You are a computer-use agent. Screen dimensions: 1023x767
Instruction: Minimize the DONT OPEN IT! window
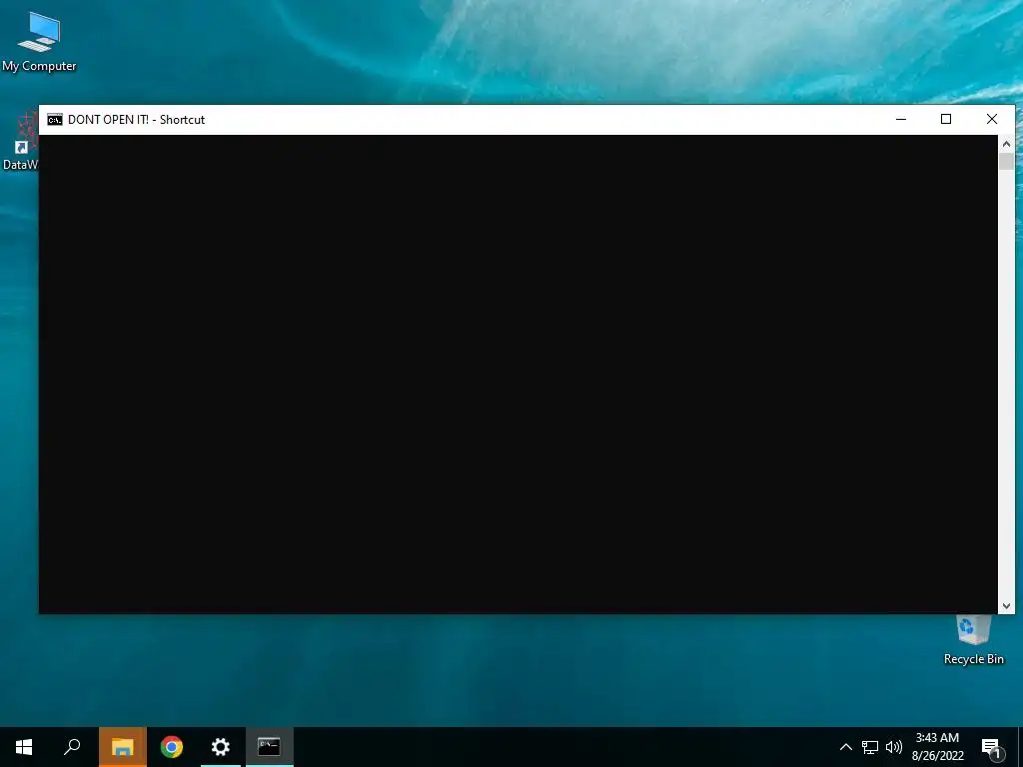(x=901, y=120)
